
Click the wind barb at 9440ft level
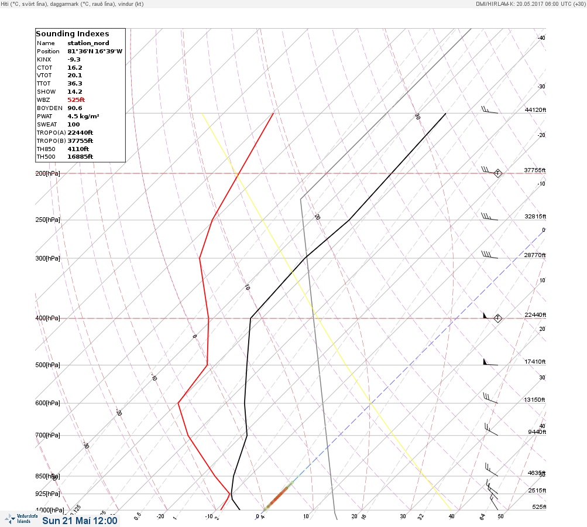pos(491,430)
